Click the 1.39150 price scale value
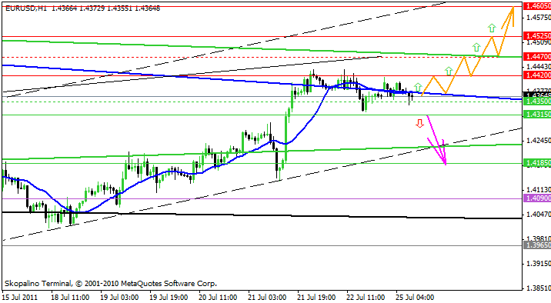 [x=539, y=263]
